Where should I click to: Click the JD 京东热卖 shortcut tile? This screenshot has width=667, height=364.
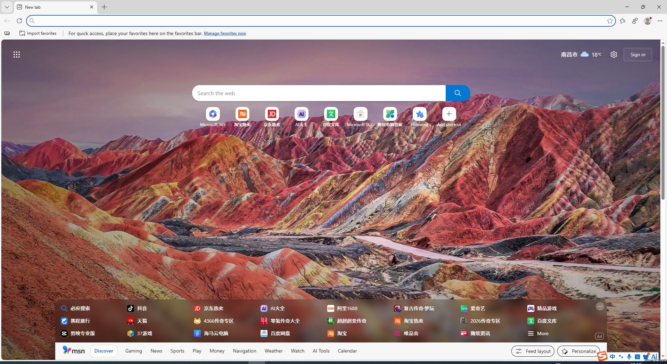tap(272, 114)
